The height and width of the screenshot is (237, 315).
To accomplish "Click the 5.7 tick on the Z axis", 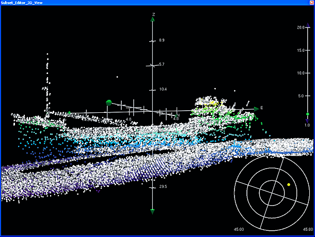I will pyautogui.click(x=152, y=65).
